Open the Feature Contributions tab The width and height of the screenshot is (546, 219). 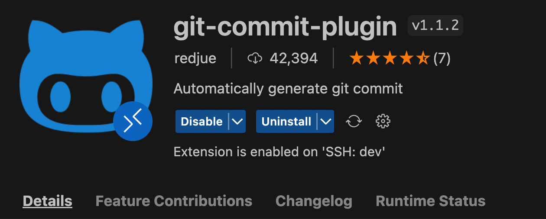[x=174, y=201]
